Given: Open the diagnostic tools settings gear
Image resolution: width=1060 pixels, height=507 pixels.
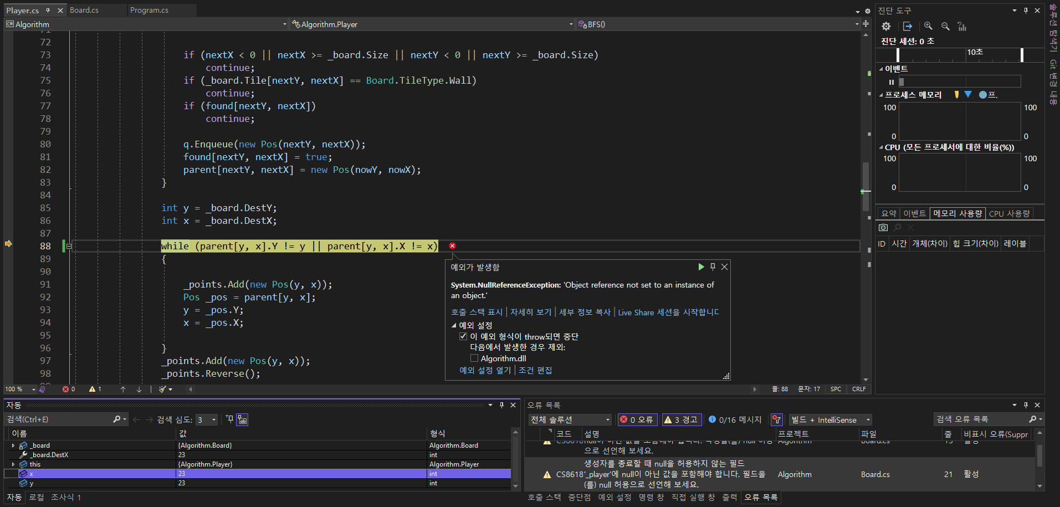Looking at the screenshot, I should (x=886, y=26).
